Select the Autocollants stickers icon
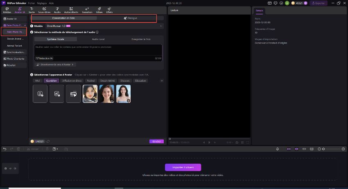 click(71, 10)
